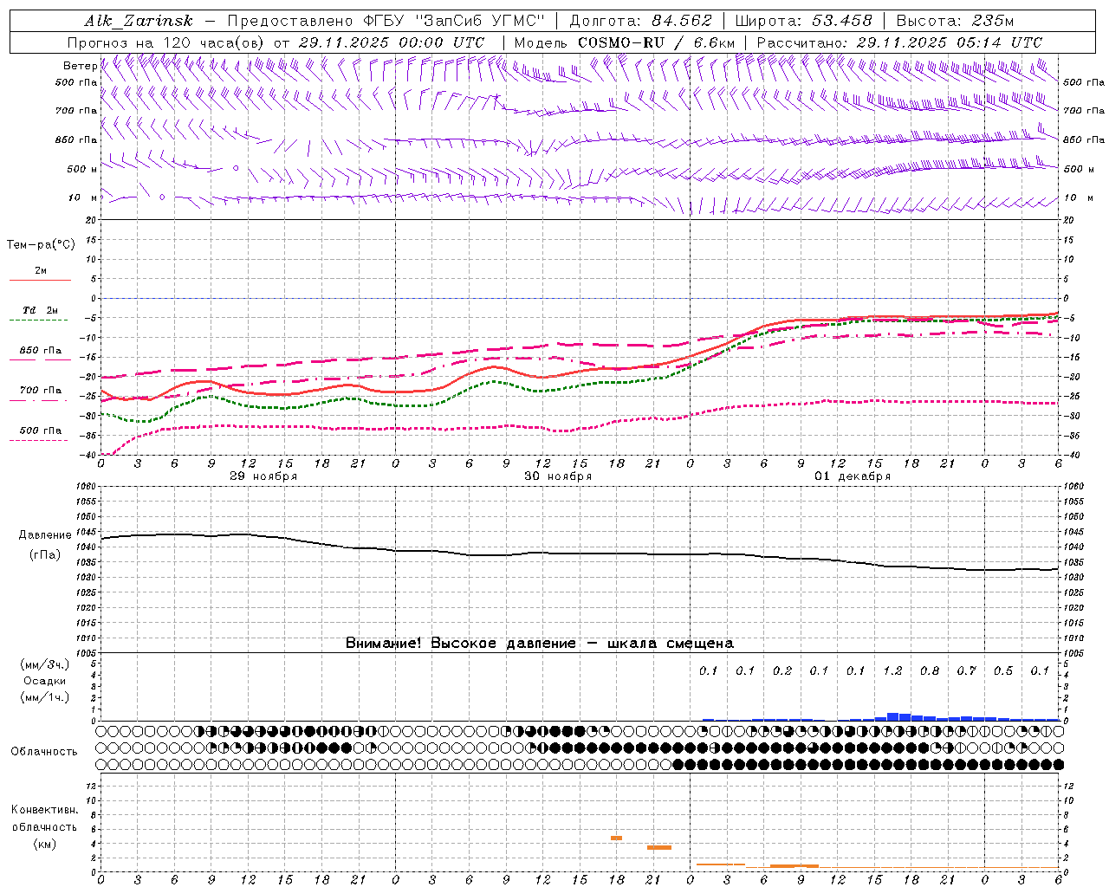1109x887 pixels.
Task: Click the calculation time Рассчитано: 29.11.2025 05:14 UTC
Action: tap(899, 42)
